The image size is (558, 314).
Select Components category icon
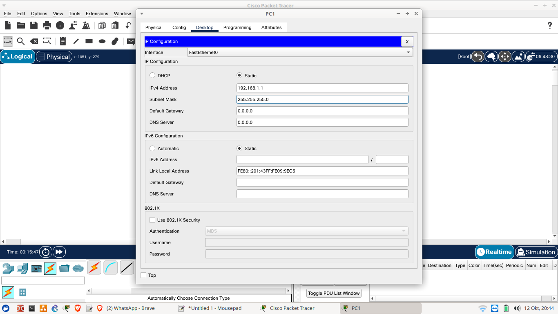click(37, 269)
